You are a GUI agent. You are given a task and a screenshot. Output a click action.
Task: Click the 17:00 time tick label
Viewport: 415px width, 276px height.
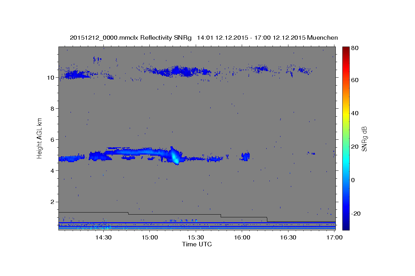point(334,237)
